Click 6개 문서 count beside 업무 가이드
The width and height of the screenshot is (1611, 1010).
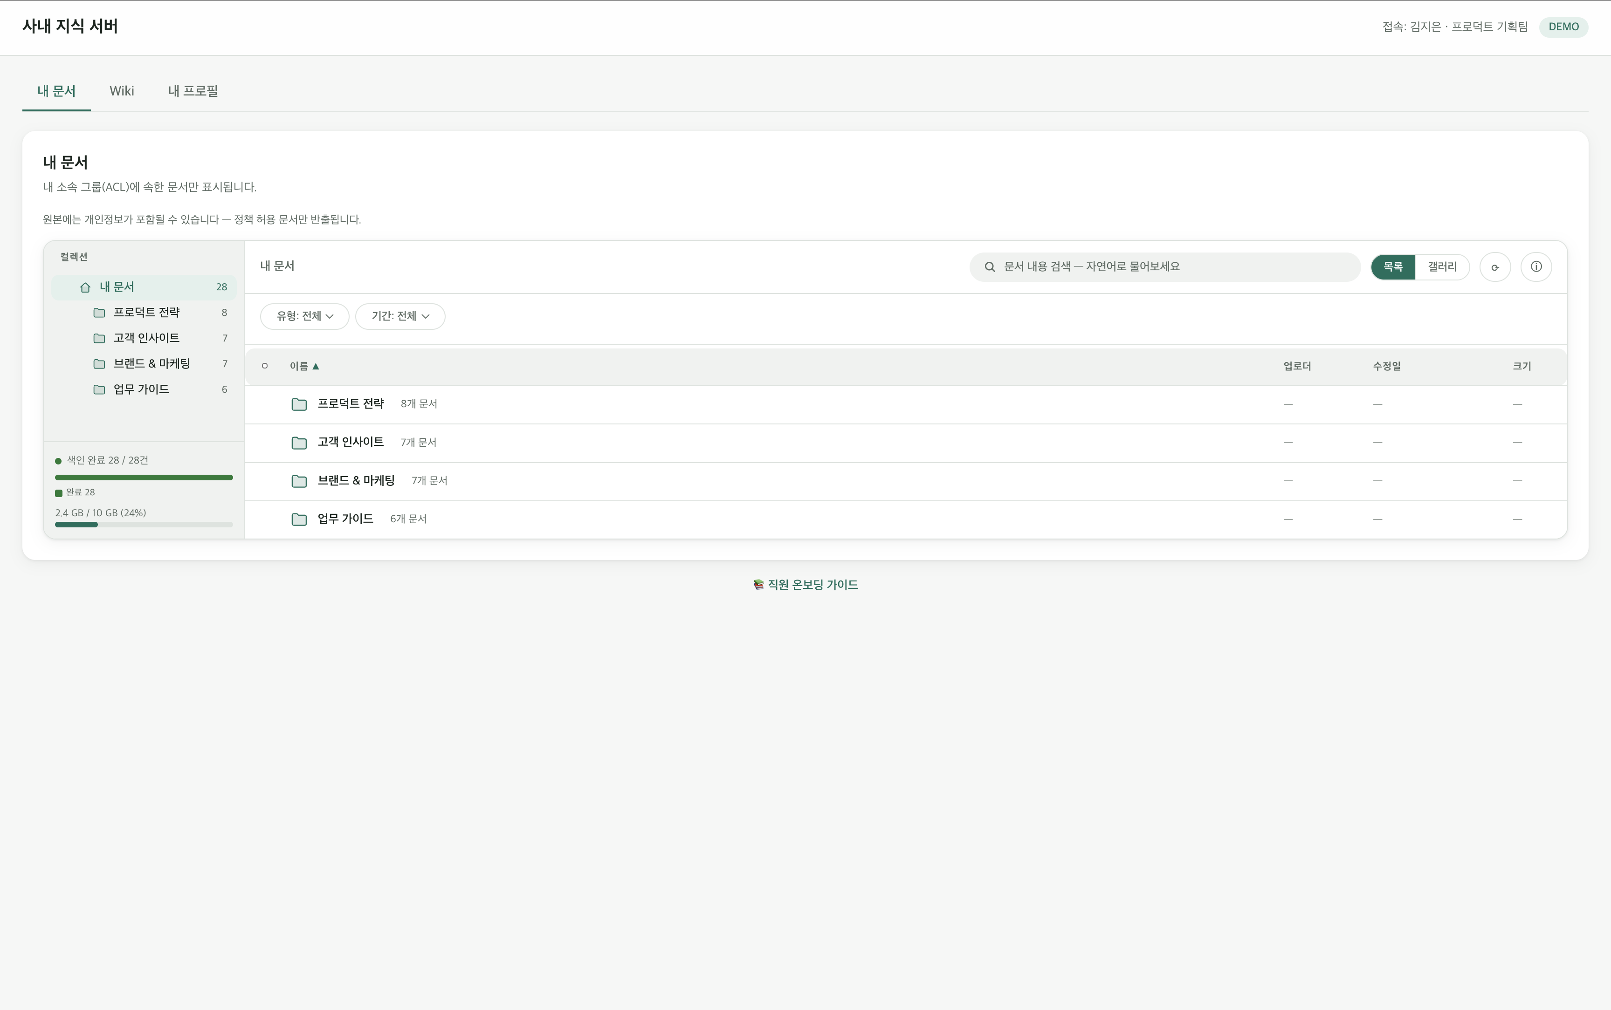click(x=408, y=519)
